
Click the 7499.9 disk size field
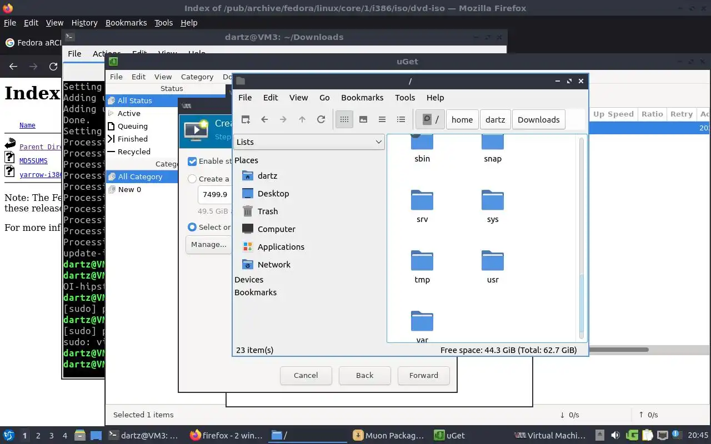tap(215, 195)
